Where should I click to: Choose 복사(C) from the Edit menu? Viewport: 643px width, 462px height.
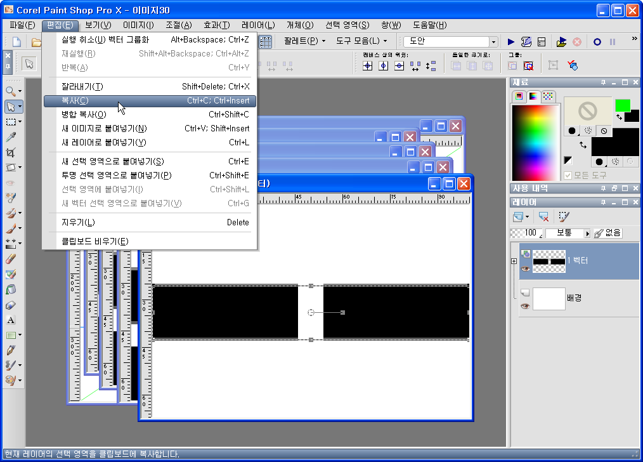pyautogui.click(x=150, y=100)
